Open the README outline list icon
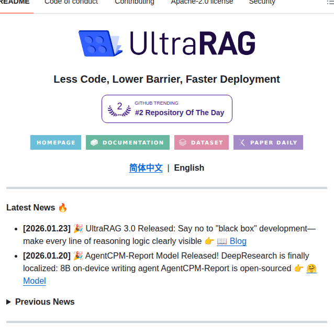The image size is (334, 334). (x=330, y=2)
